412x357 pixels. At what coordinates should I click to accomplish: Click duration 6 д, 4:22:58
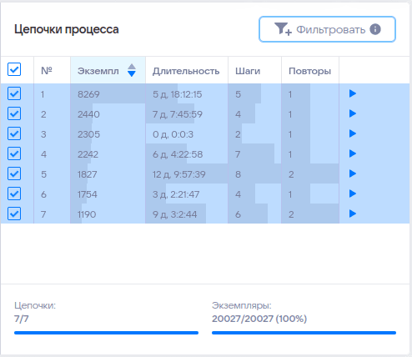coord(178,154)
